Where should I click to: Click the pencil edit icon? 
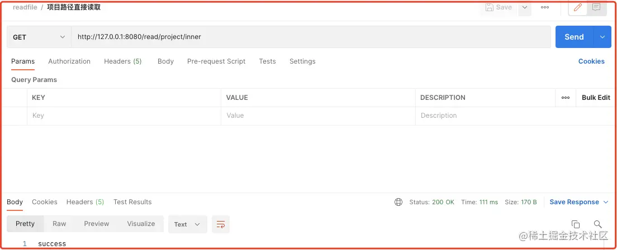point(578,7)
